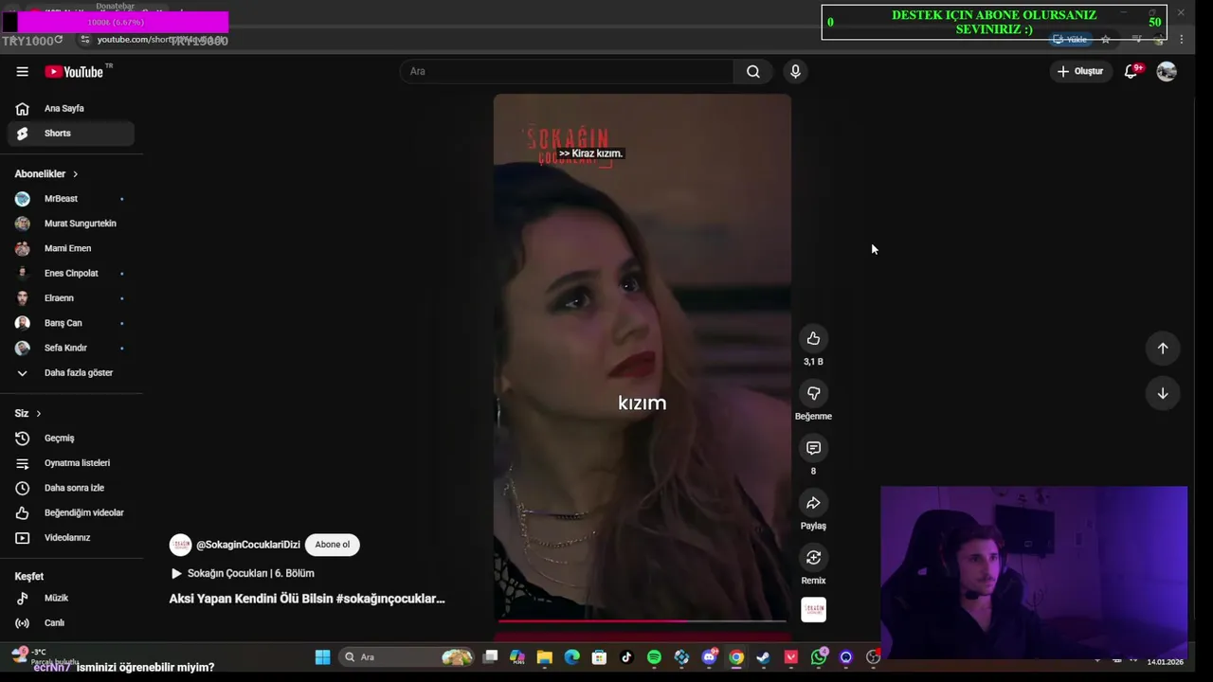This screenshot has width=1213, height=682.
Task: Open the Enes Cinpolat channel
Action: pos(71,273)
